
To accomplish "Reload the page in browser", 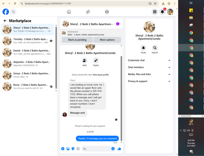I will (x=15, y=4).
